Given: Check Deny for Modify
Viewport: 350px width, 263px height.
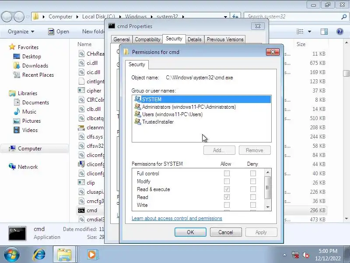Looking at the screenshot, I should click(253, 181).
